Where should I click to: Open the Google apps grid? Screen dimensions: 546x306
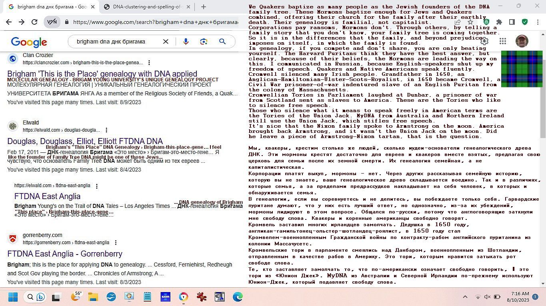click(x=503, y=41)
